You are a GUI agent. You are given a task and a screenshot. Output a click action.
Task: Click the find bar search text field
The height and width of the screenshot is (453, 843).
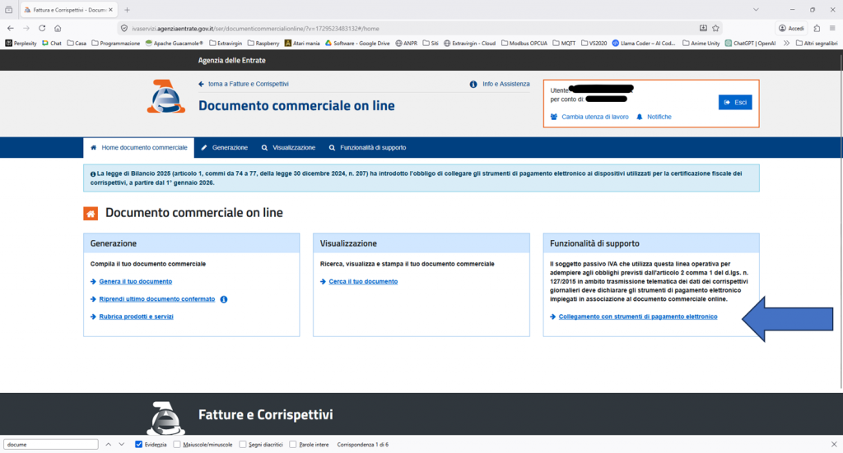click(x=49, y=444)
